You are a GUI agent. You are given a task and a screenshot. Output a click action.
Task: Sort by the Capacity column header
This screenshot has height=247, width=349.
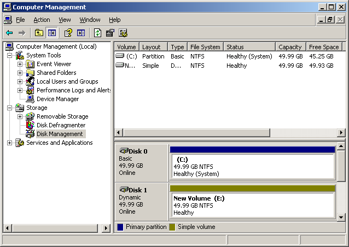tap(289, 47)
